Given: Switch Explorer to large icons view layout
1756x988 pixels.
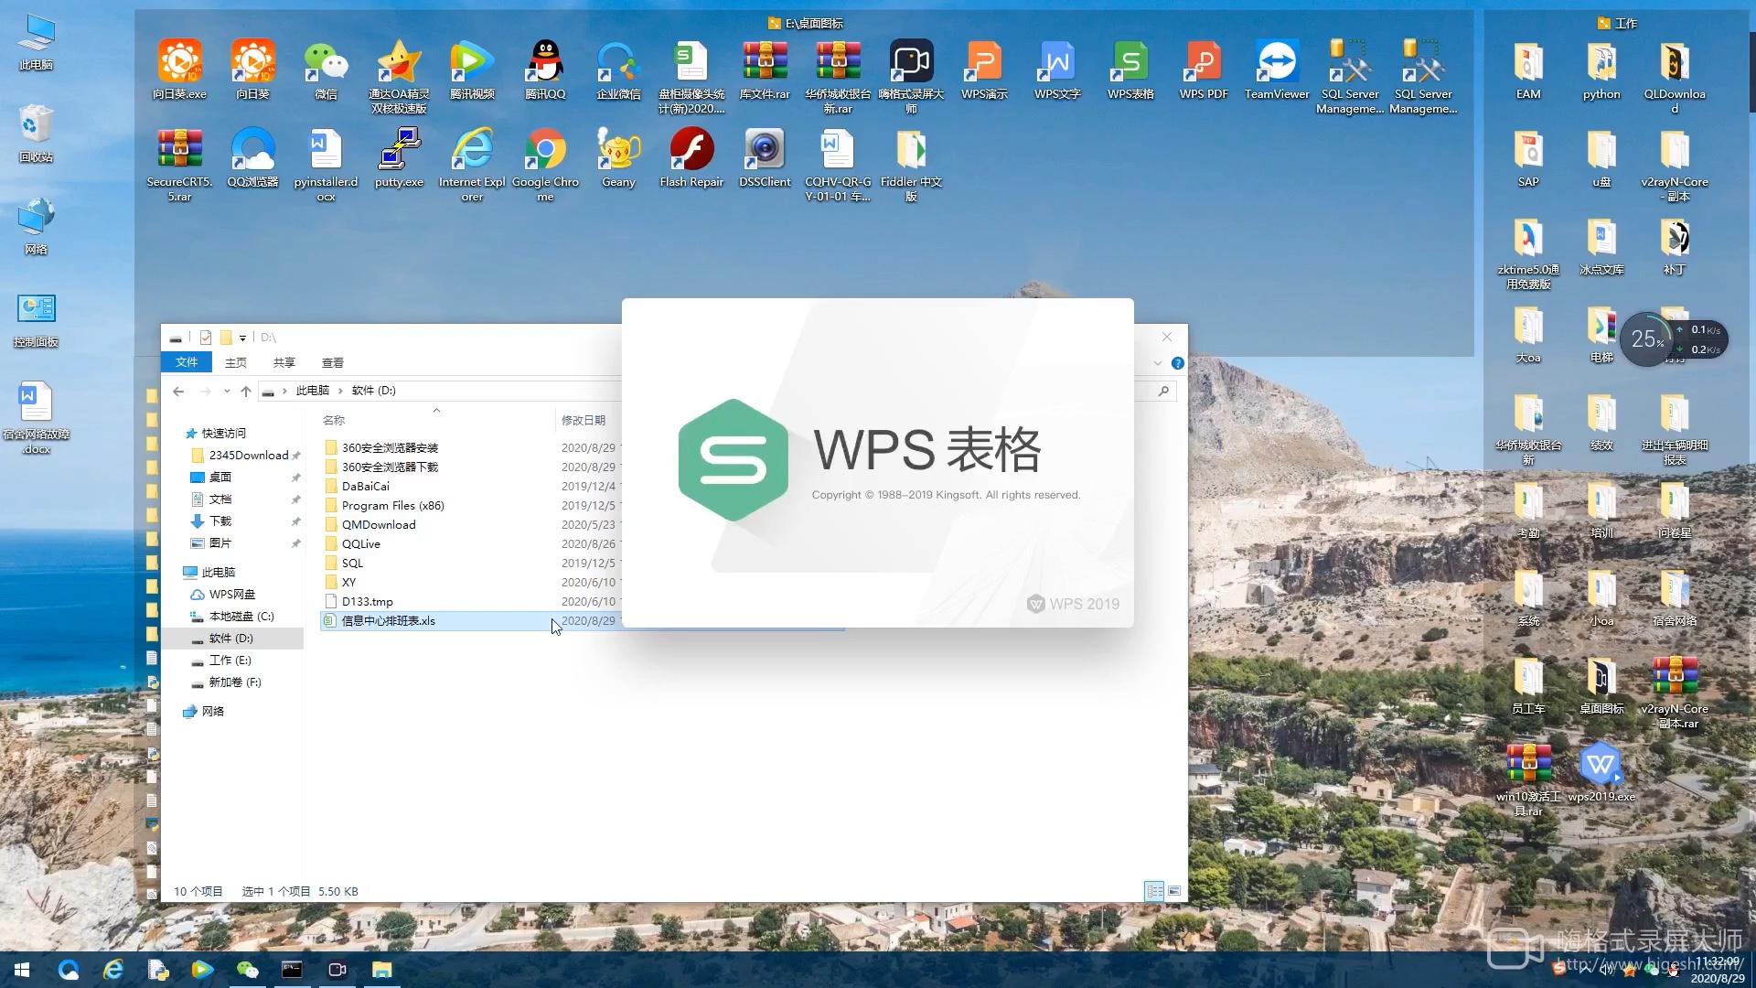Looking at the screenshot, I should [x=1174, y=891].
